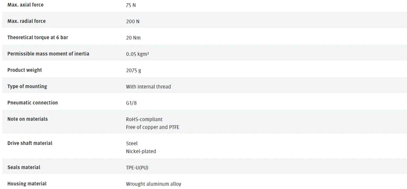
Task: Click the 'Pneumatic connection' label
Action: pos(33,102)
